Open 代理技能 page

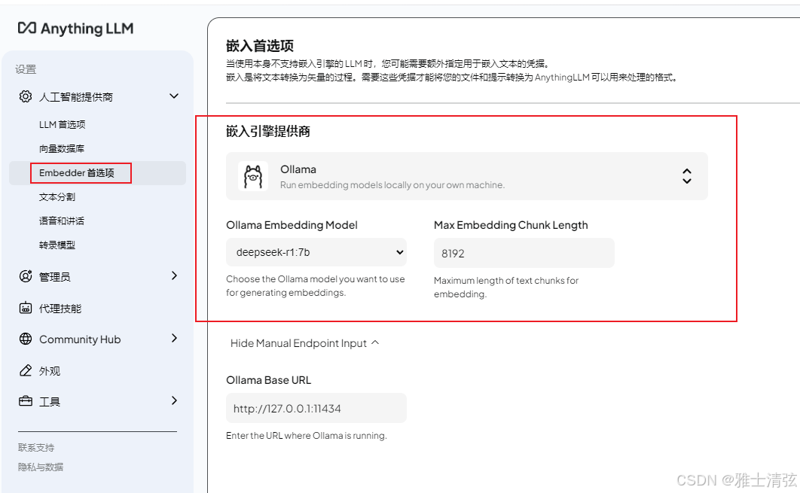(x=60, y=309)
